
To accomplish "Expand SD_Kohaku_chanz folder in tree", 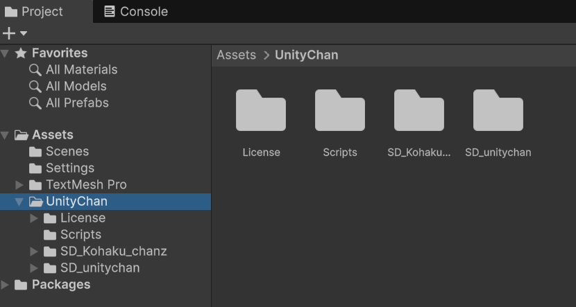I will [34, 252].
